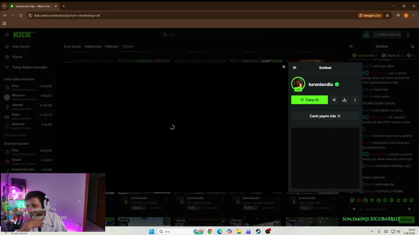
Task: Select the Klipler tab
Action: (x=128, y=46)
